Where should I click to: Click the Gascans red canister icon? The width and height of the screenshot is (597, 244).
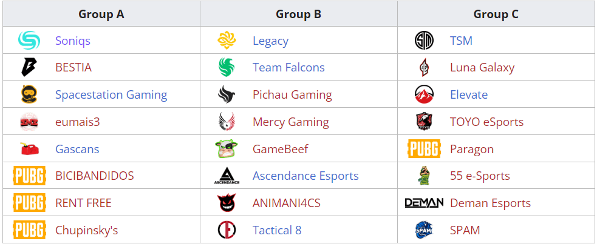(29, 148)
